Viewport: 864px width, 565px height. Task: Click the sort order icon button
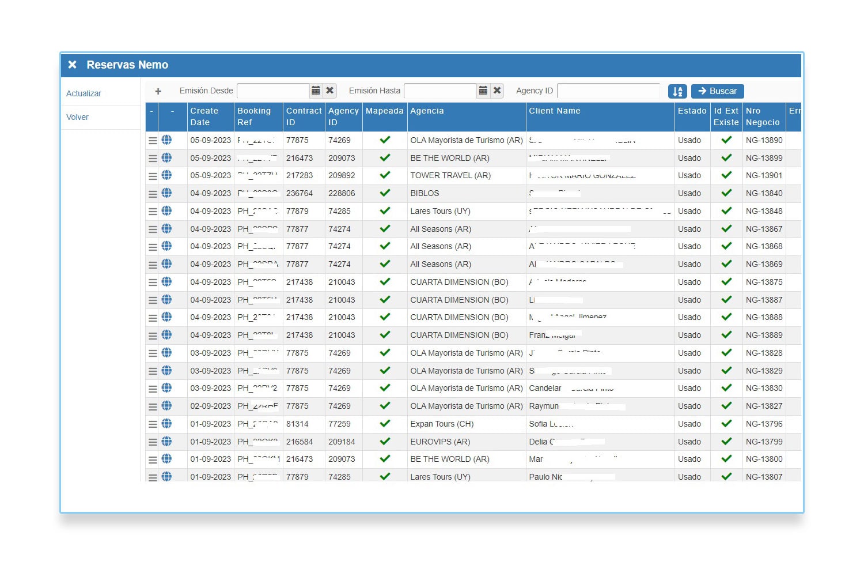[x=677, y=91]
